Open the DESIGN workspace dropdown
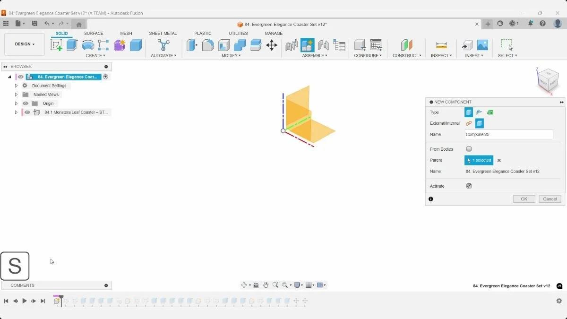 coord(25,44)
